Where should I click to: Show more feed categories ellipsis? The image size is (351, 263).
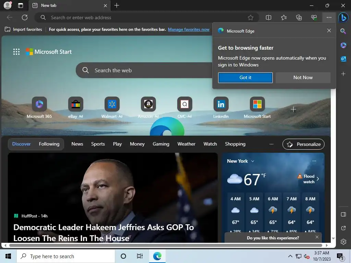point(271,144)
